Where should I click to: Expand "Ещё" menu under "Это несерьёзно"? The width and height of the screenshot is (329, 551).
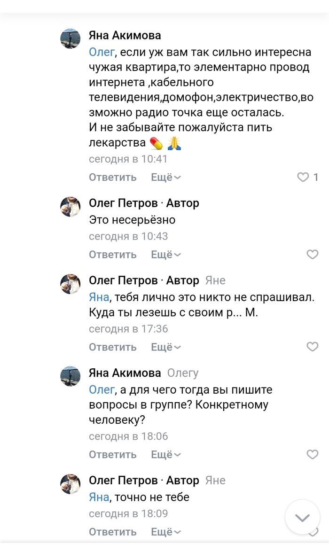pos(165,255)
